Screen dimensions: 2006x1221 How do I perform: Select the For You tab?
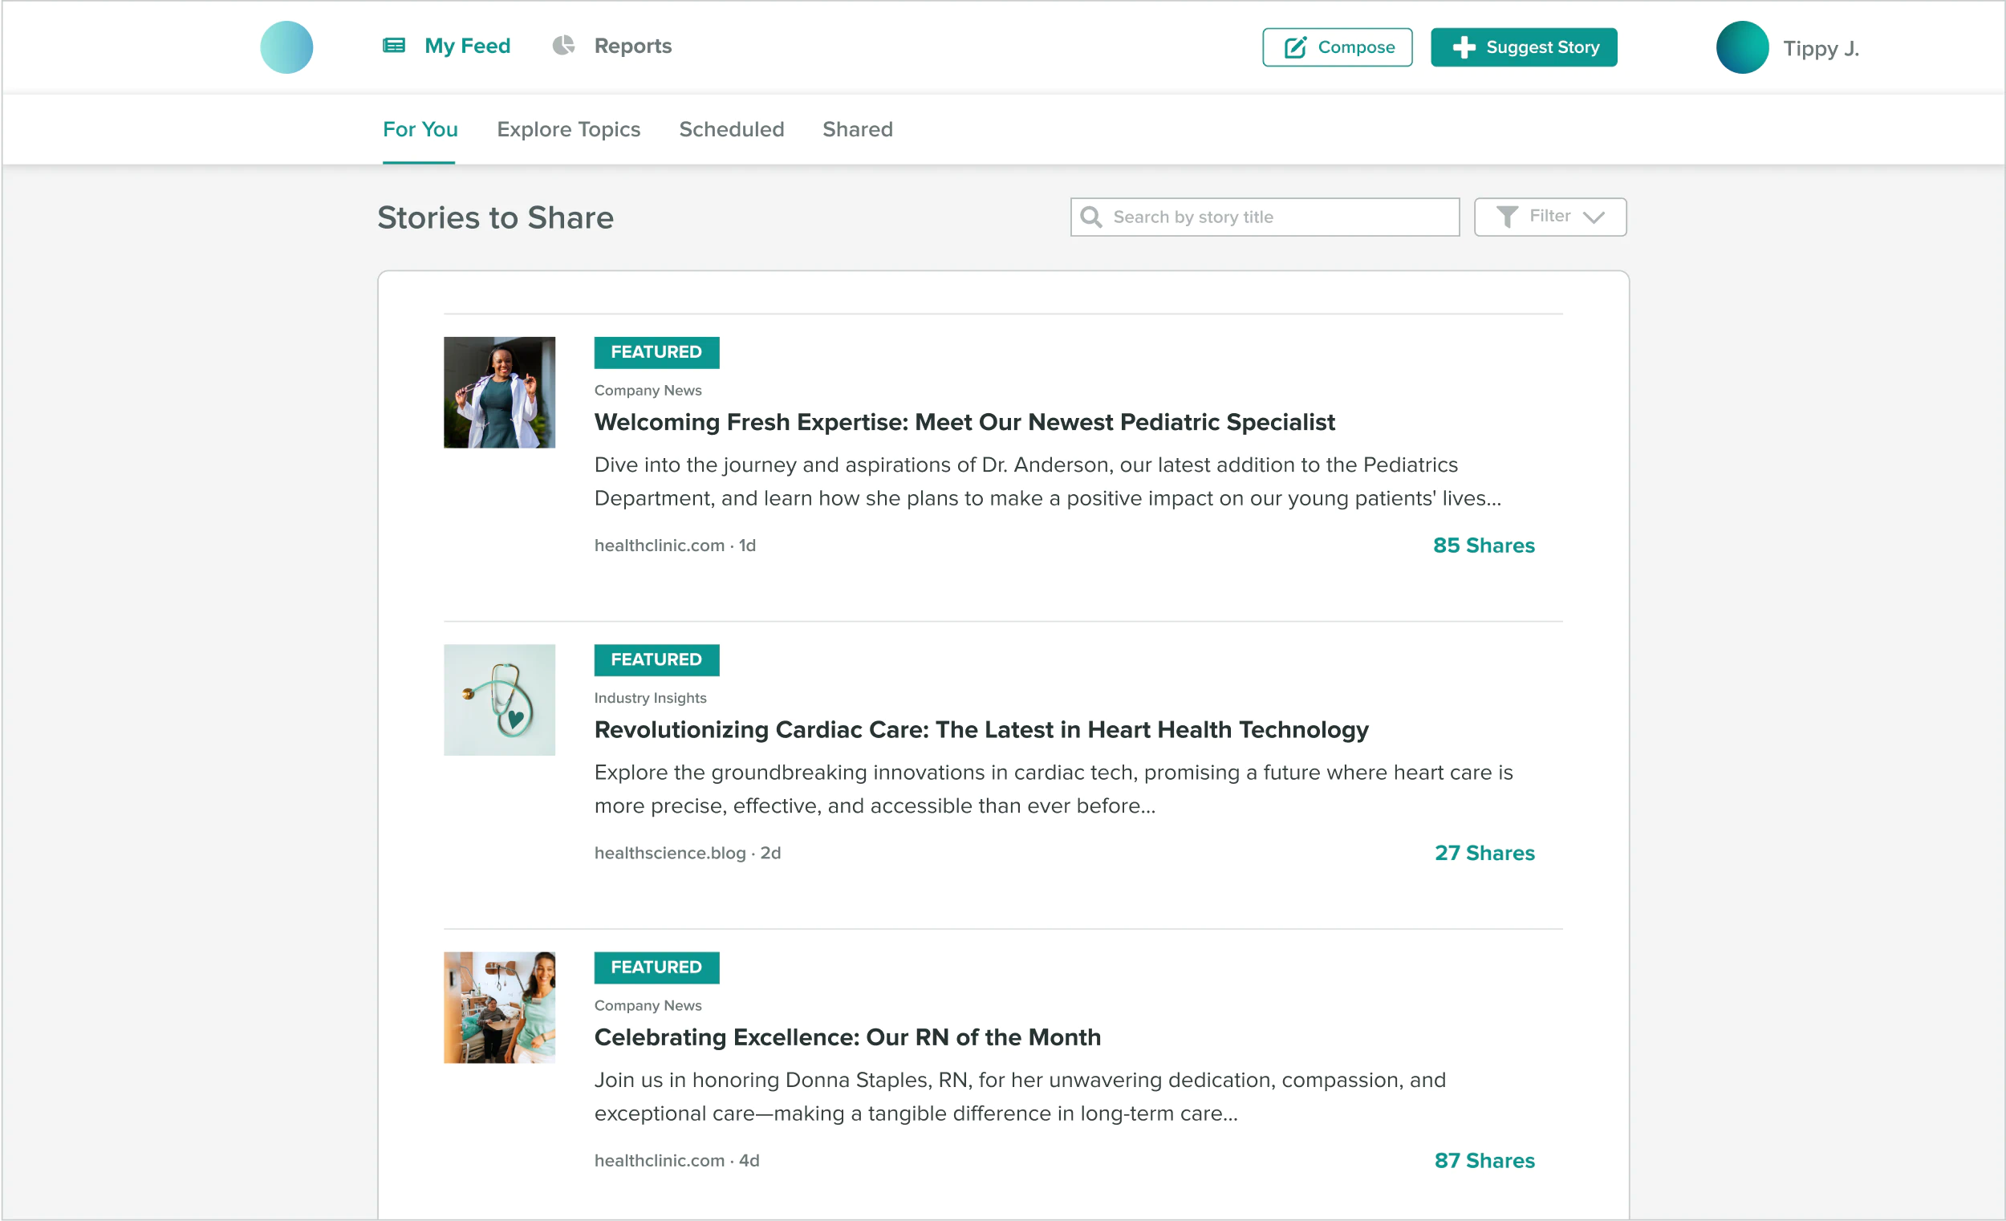click(417, 129)
